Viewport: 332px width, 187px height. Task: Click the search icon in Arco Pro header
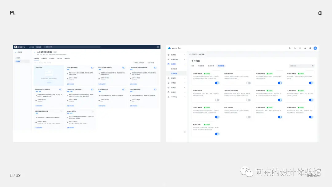click(x=290, y=48)
